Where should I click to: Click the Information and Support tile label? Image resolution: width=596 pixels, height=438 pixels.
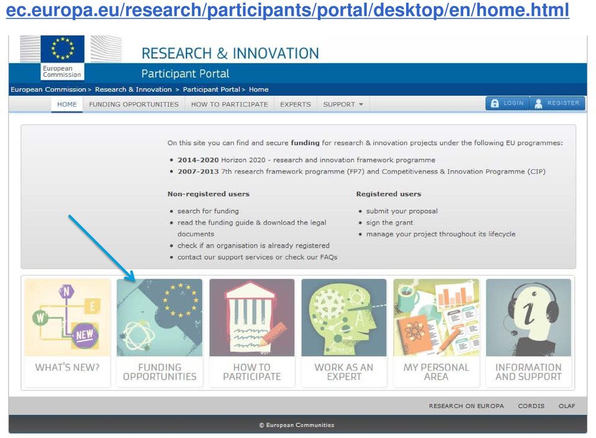528,372
